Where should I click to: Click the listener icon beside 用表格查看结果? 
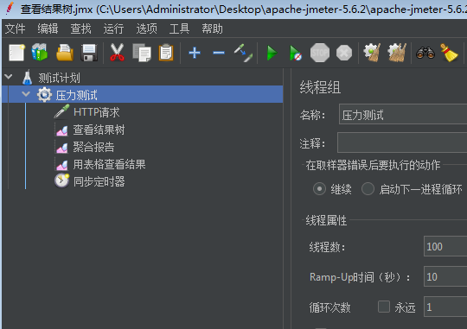(x=62, y=164)
